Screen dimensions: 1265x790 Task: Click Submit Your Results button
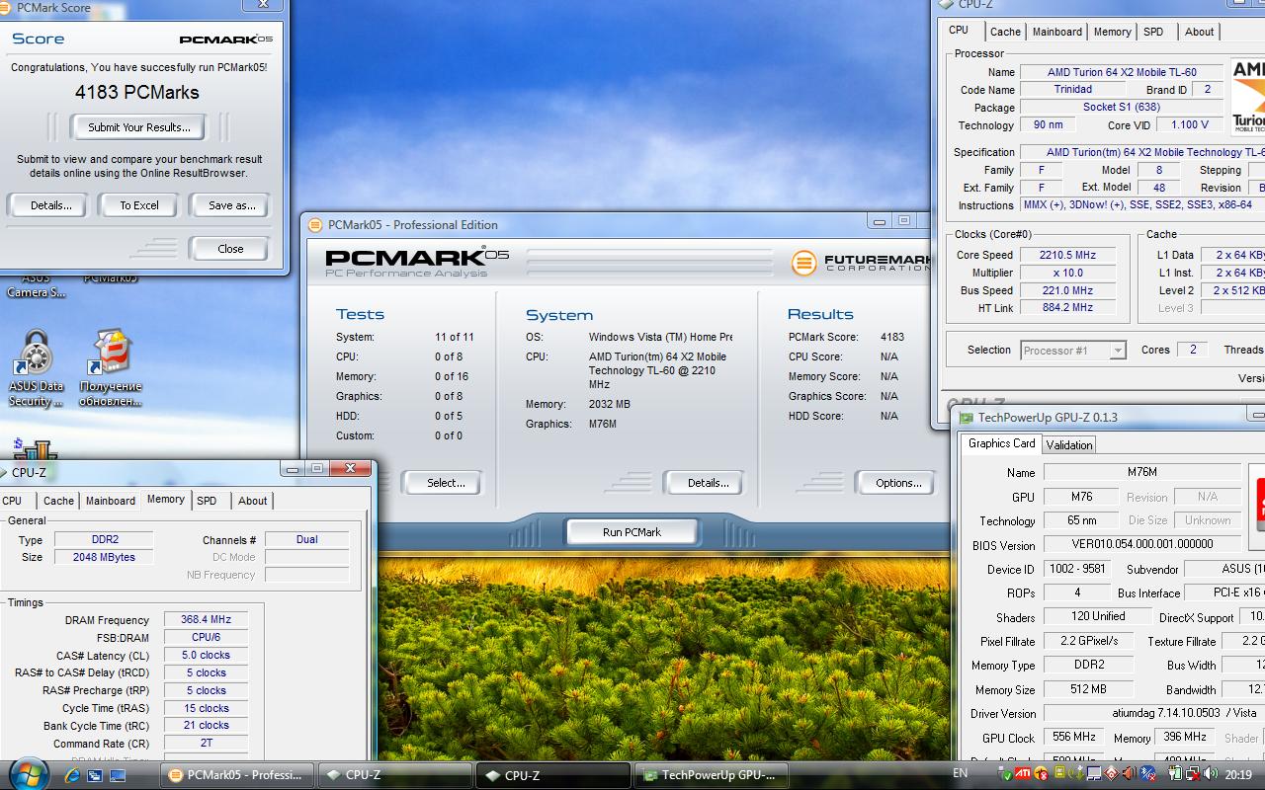point(138,127)
